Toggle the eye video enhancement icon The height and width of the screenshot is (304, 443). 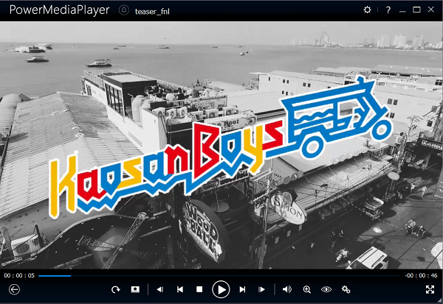coord(326,289)
